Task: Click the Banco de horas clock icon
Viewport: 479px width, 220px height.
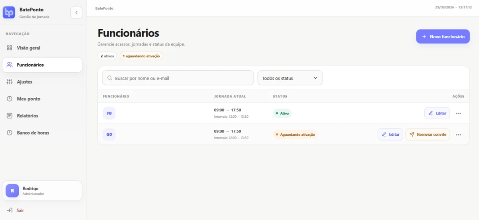Action: [10, 133]
